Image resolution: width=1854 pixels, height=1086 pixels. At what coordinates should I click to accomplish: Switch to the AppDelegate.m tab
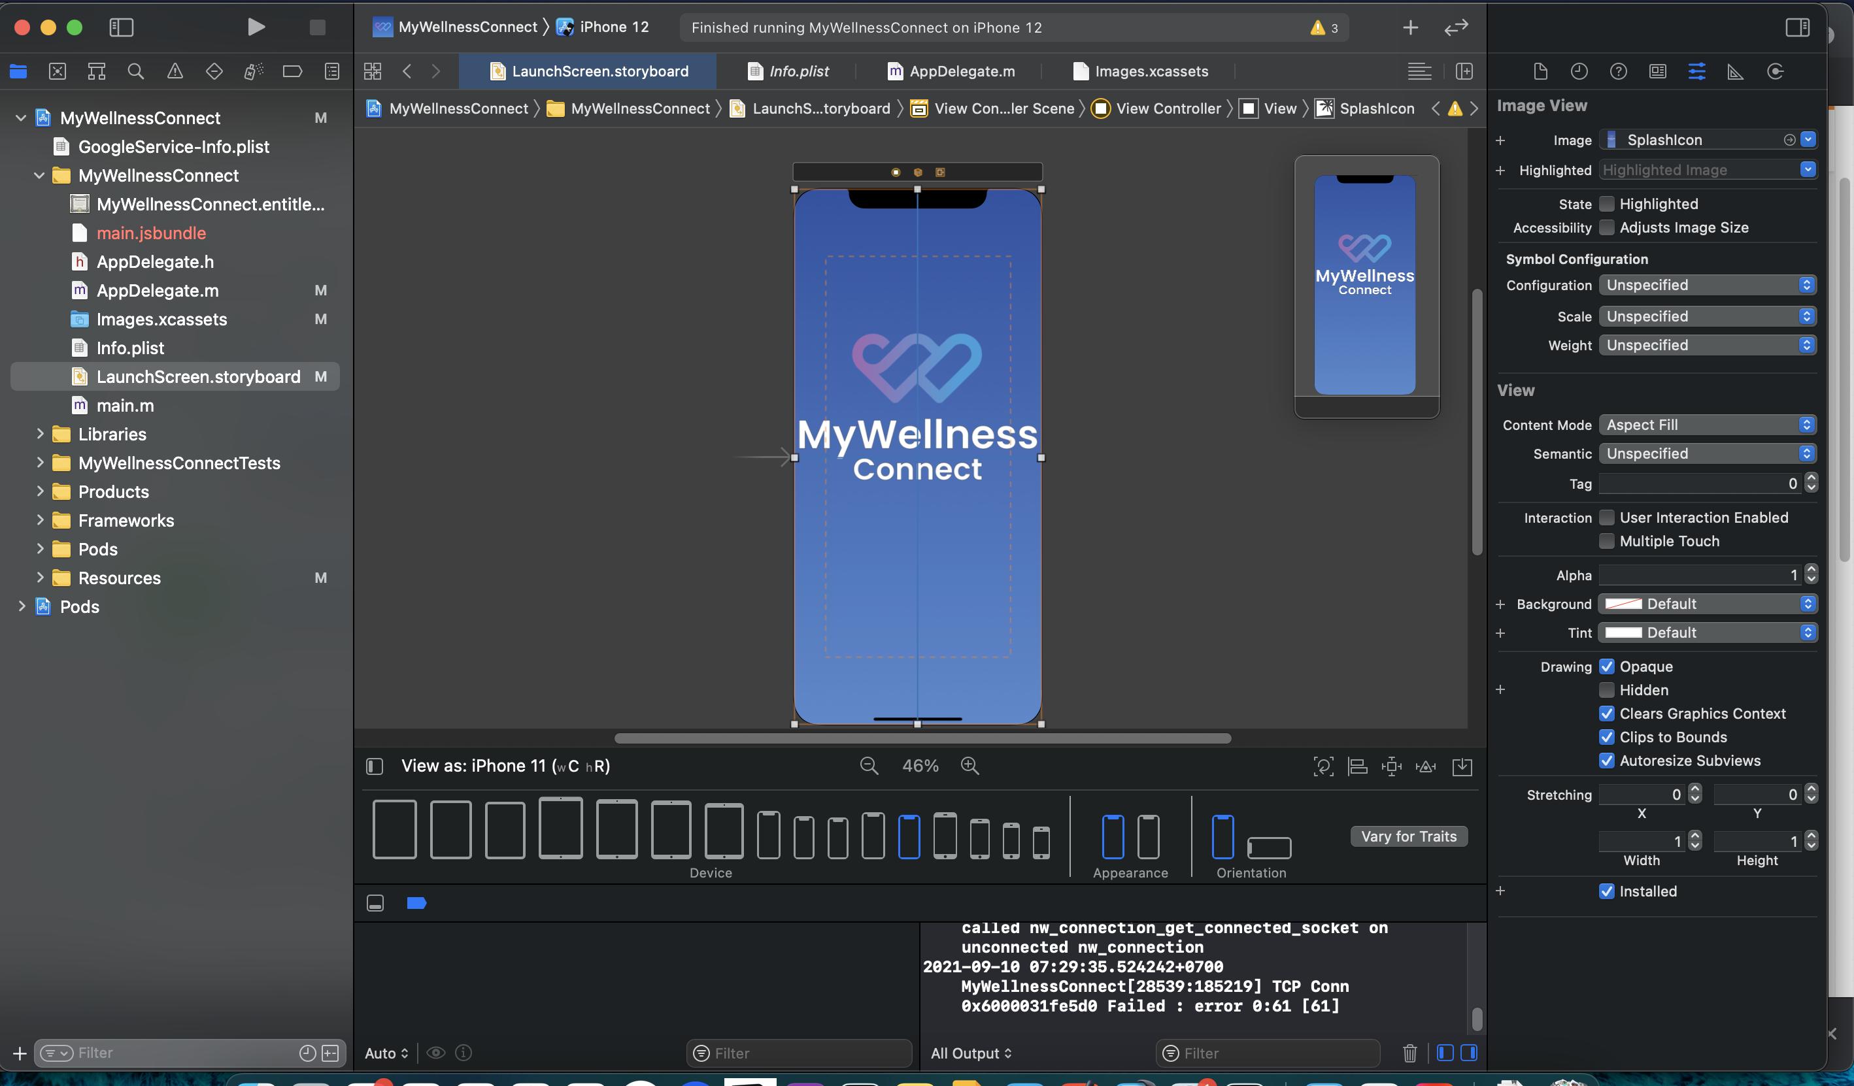[951, 71]
